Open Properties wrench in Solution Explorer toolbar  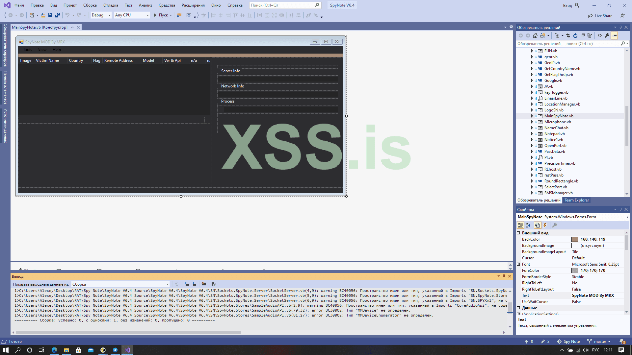point(607,35)
